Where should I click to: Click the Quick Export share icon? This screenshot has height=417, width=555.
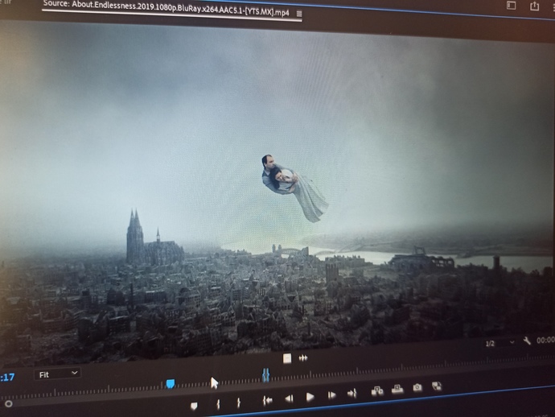tap(534, 6)
